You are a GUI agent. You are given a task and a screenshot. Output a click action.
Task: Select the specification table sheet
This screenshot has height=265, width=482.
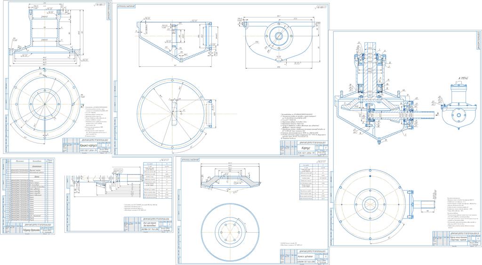click(x=28, y=196)
